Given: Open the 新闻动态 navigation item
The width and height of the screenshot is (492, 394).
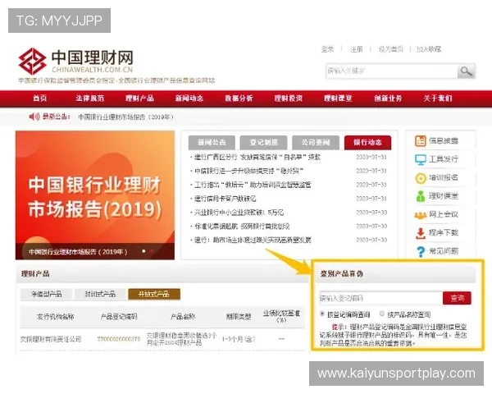Looking at the screenshot, I should click(x=189, y=98).
